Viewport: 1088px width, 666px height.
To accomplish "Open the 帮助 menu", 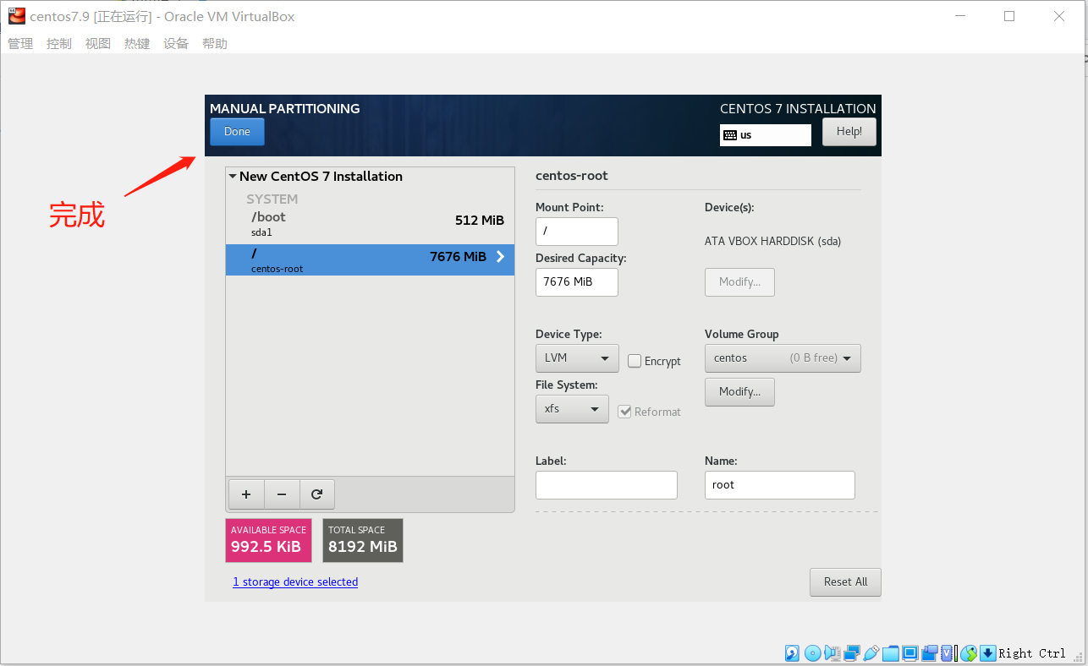I will click(x=215, y=43).
